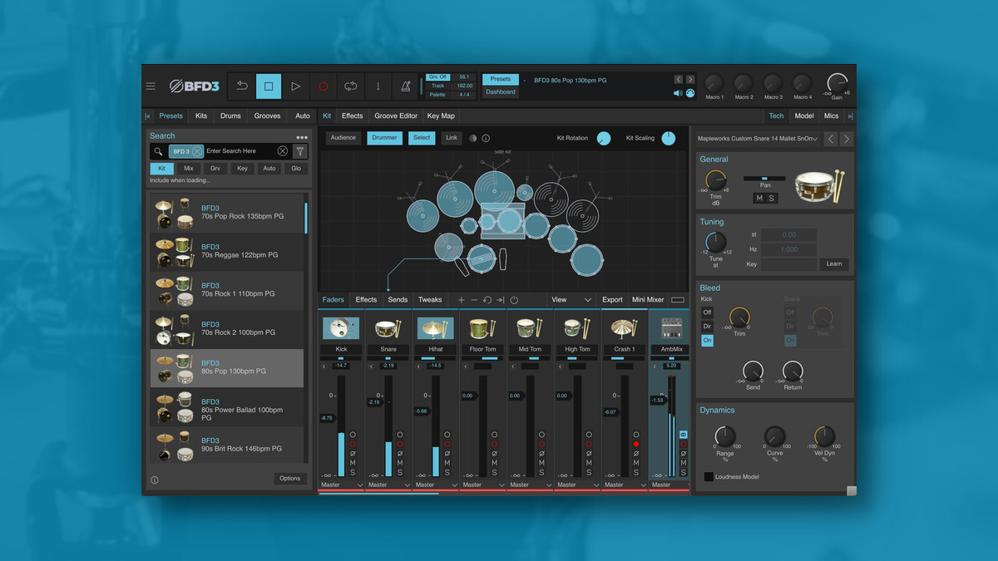Toggle the Key filter in Search

(242, 168)
